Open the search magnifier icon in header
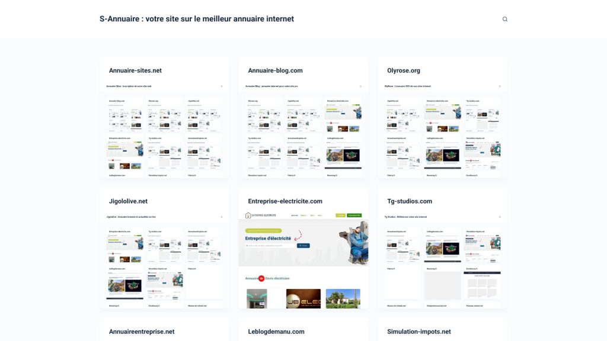The width and height of the screenshot is (607, 341). pyautogui.click(x=505, y=19)
